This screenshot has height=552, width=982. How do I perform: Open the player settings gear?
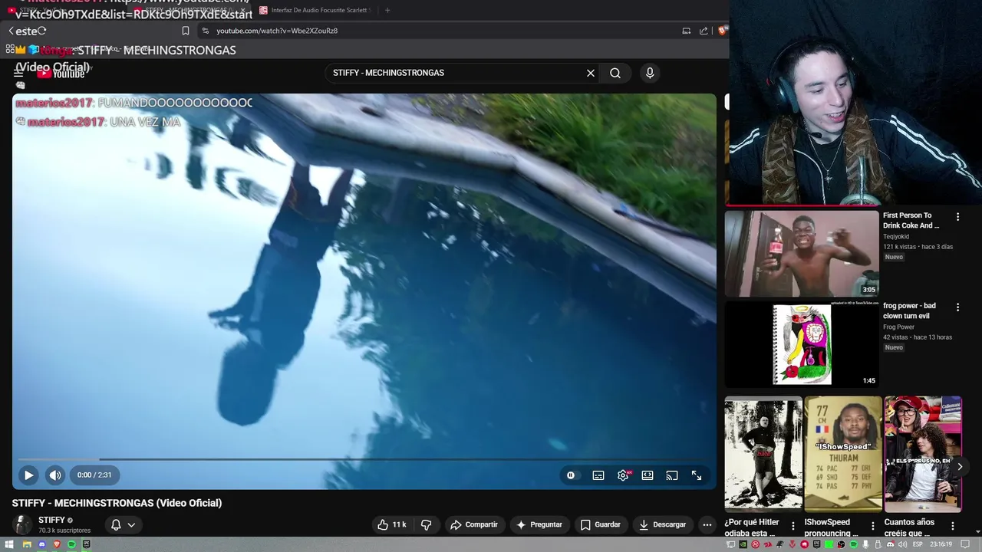click(x=623, y=475)
